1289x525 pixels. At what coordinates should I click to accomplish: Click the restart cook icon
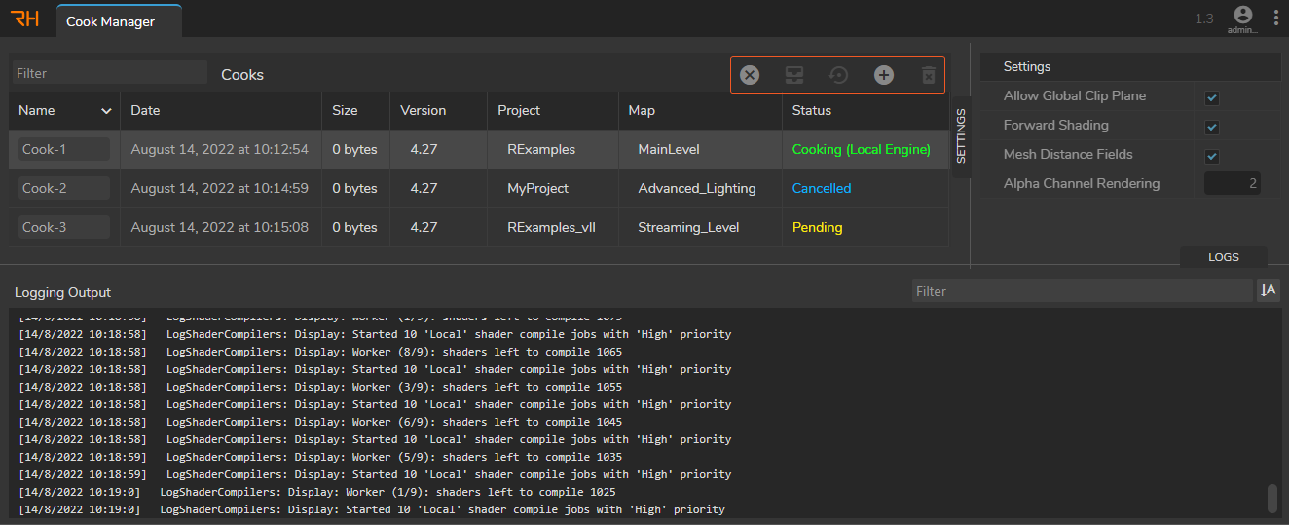pos(838,75)
